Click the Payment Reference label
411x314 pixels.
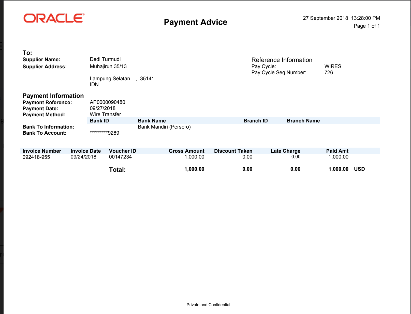pos(47,102)
